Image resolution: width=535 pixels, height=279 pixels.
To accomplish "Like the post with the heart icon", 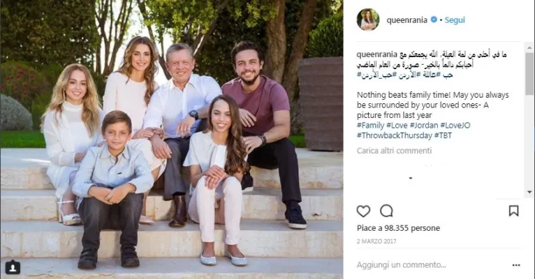I will click(x=363, y=211).
